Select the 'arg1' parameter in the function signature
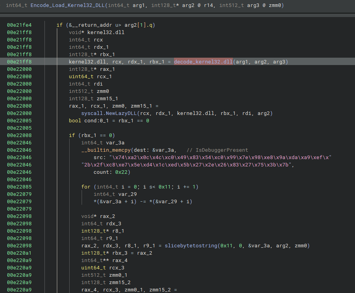This screenshot has height=293, width=355. [138, 5]
